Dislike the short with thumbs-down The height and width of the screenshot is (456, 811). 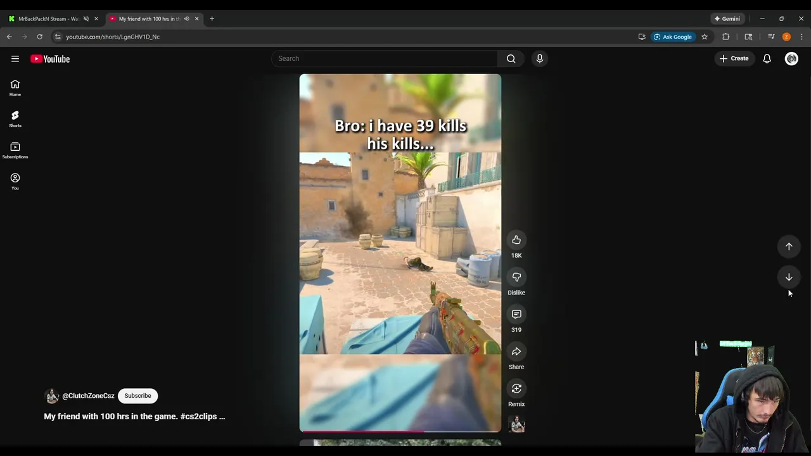coord(516,277)
